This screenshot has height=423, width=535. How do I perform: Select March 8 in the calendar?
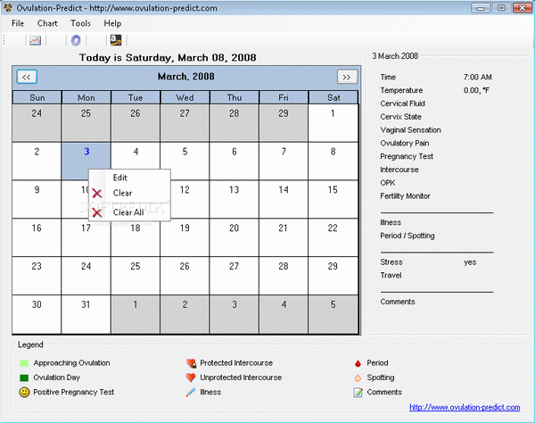click(x=333, y=162)
